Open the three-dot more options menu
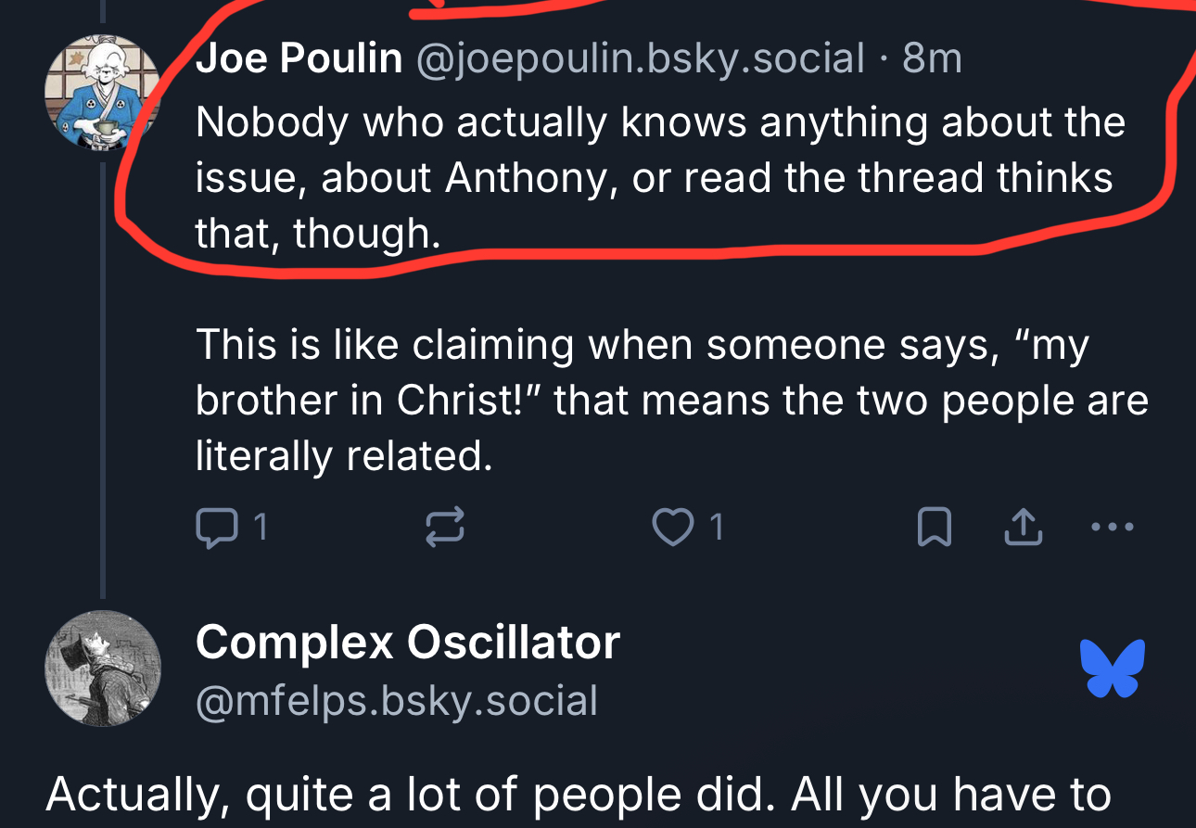Viewport: 1196px width, 828px height. click(x=1113, y=528)
